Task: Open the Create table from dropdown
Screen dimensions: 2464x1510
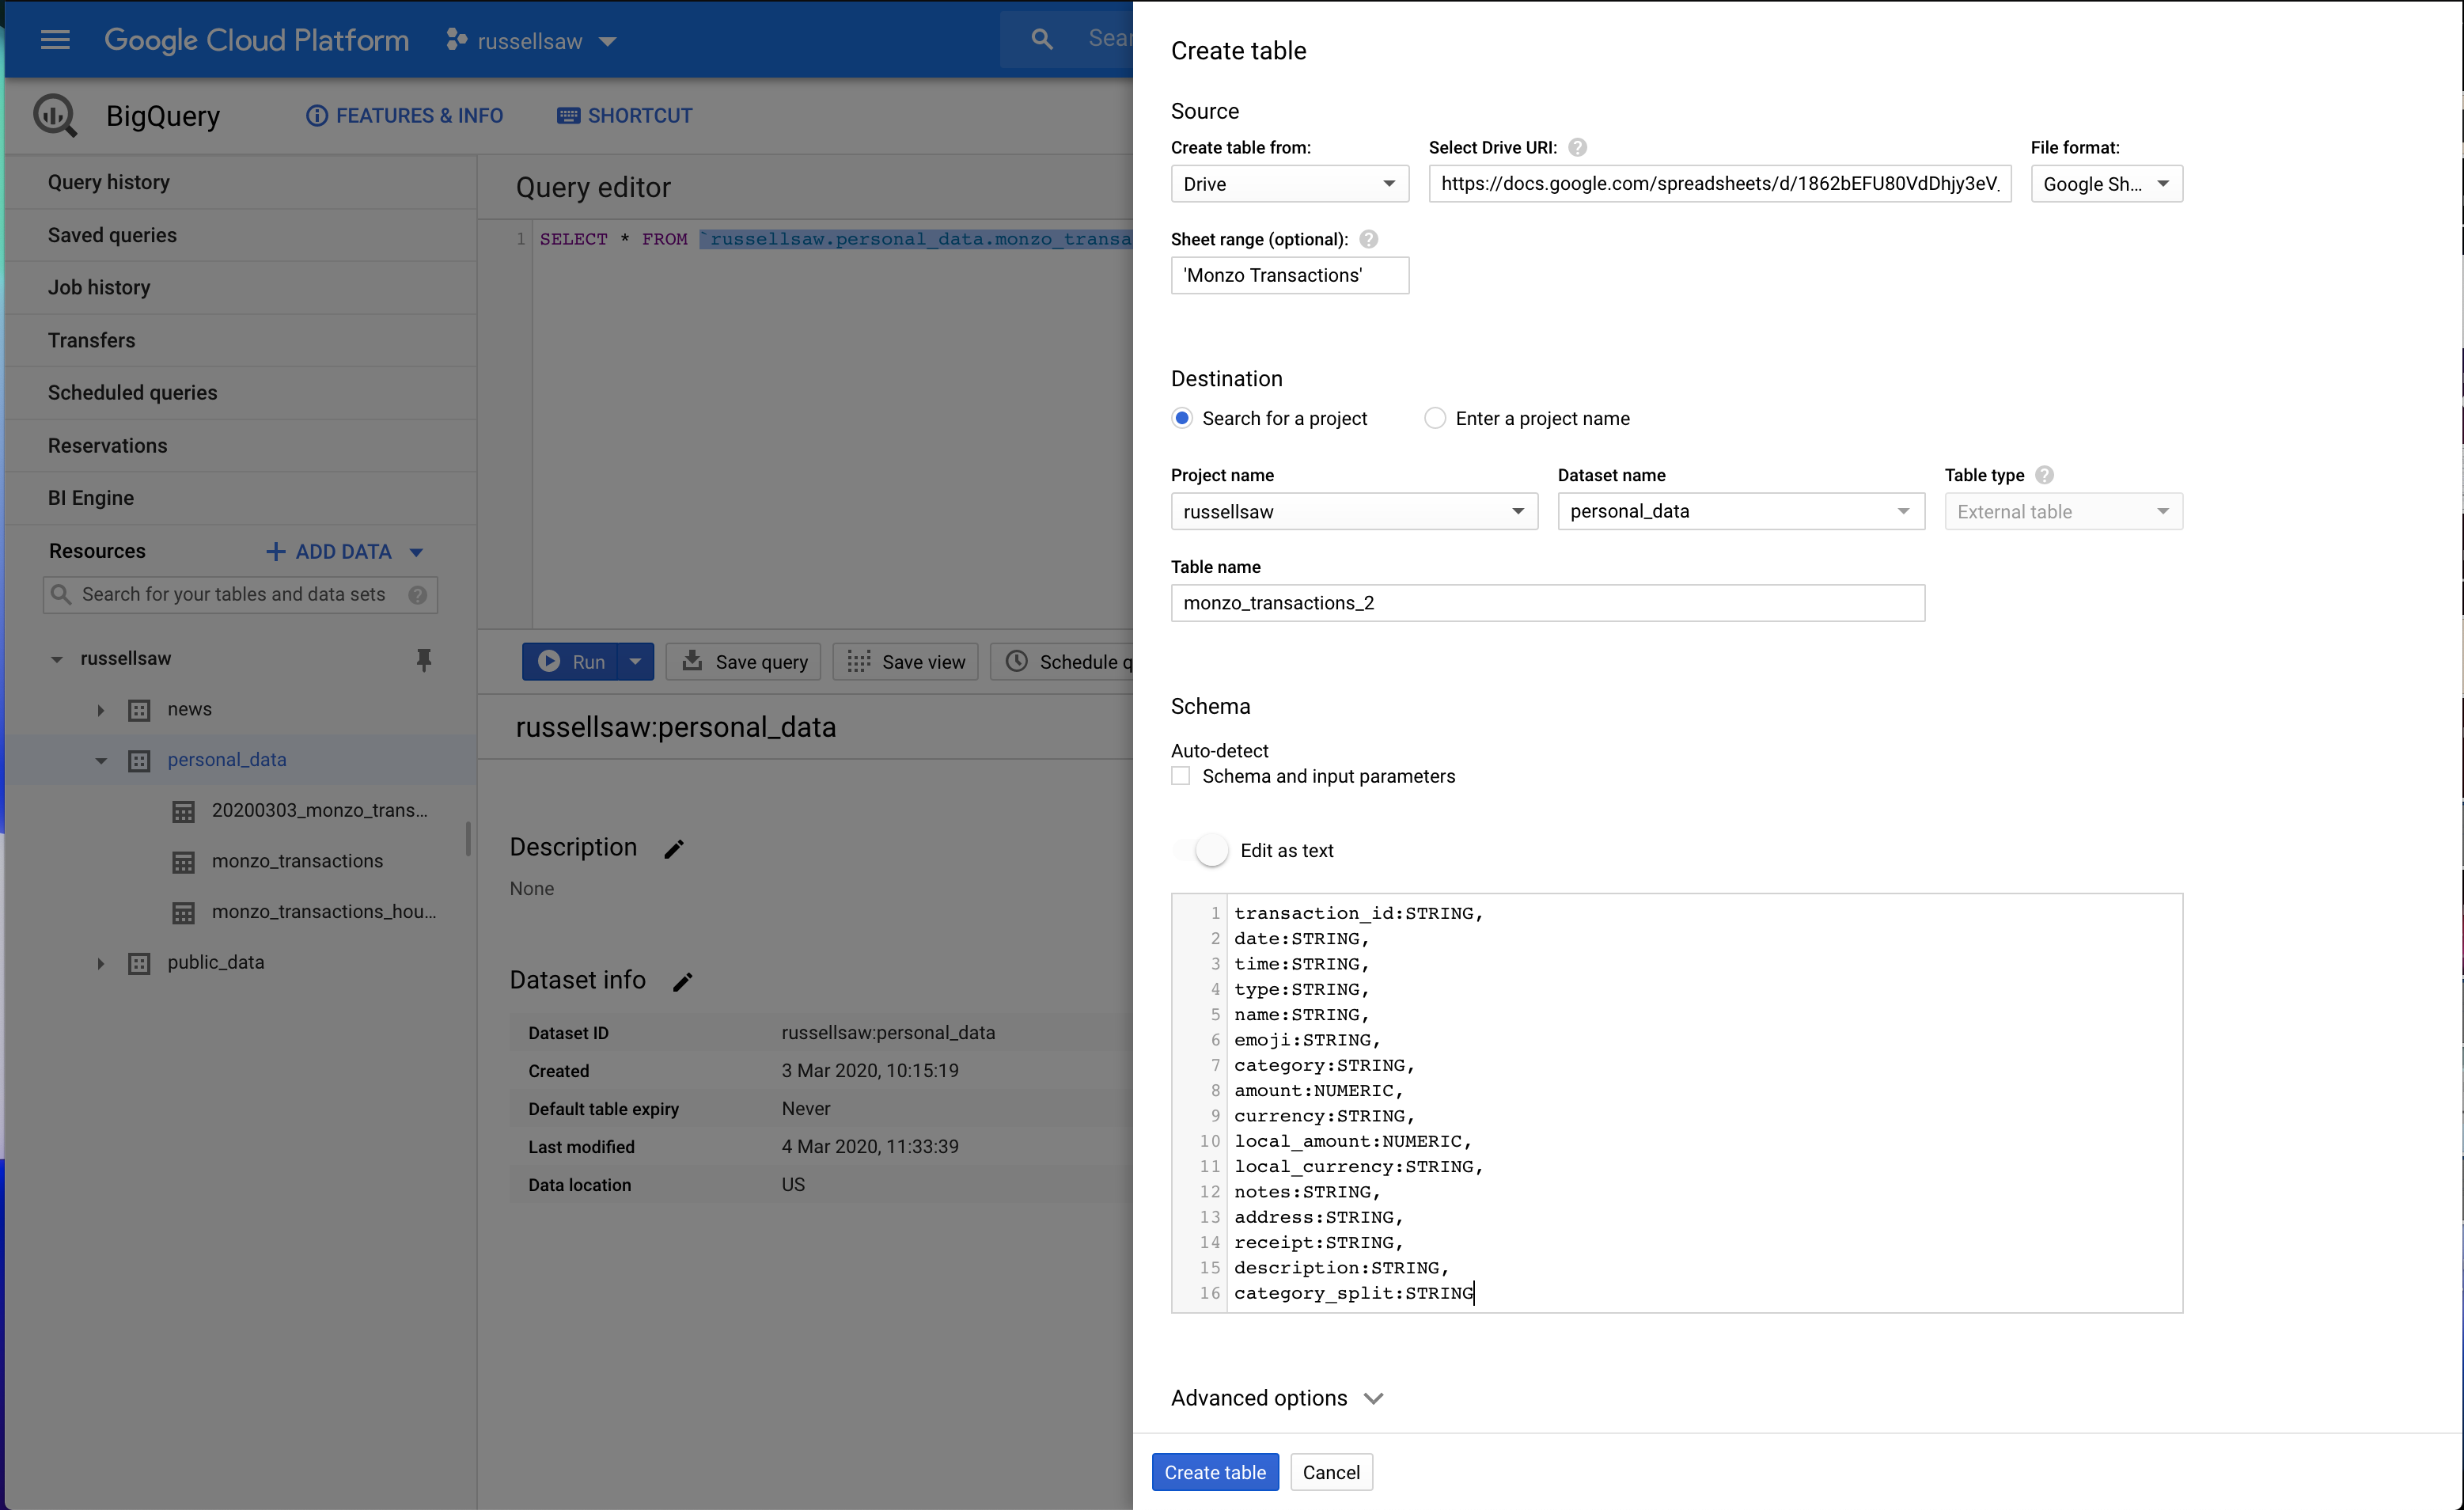Action: point(1289,184)
